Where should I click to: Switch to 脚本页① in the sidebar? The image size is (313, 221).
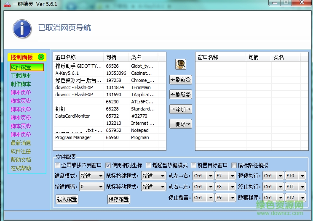tap(21, 92)
